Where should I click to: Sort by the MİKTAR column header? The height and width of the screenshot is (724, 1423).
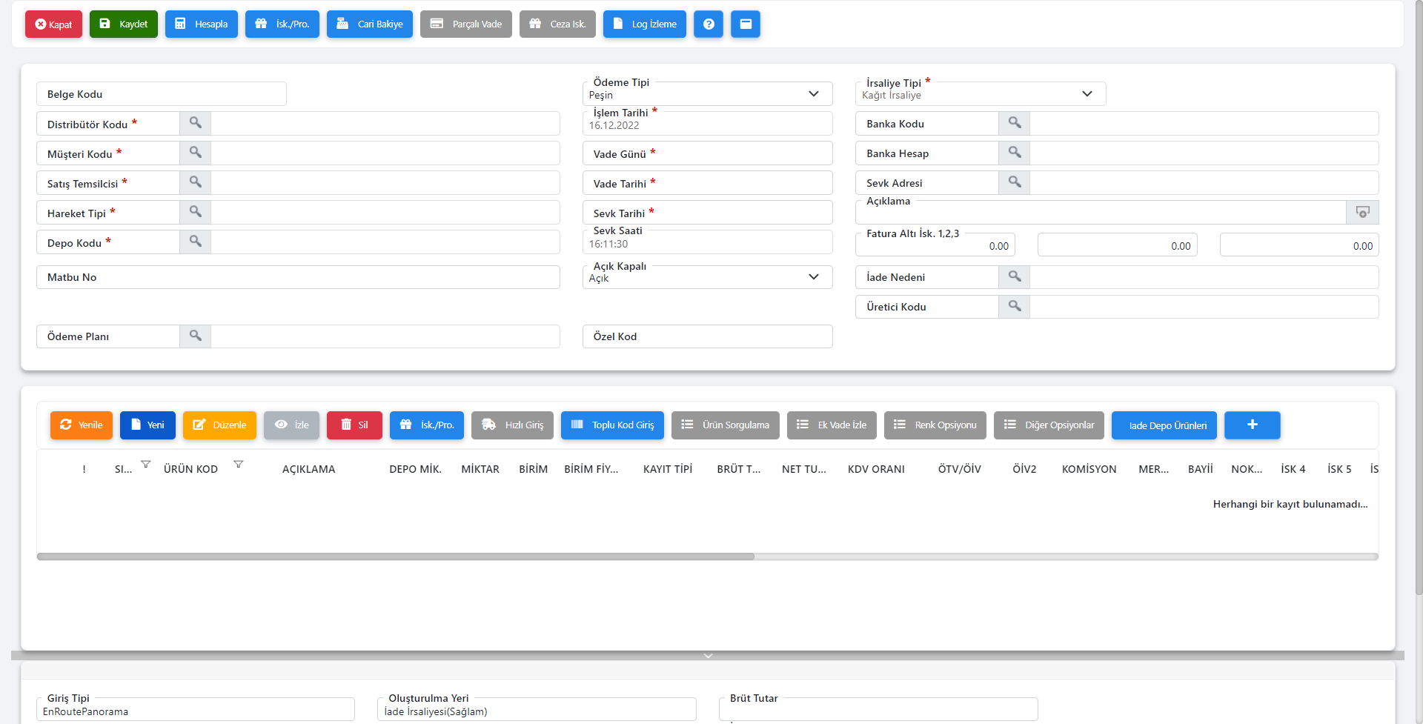tap(480, 469)
